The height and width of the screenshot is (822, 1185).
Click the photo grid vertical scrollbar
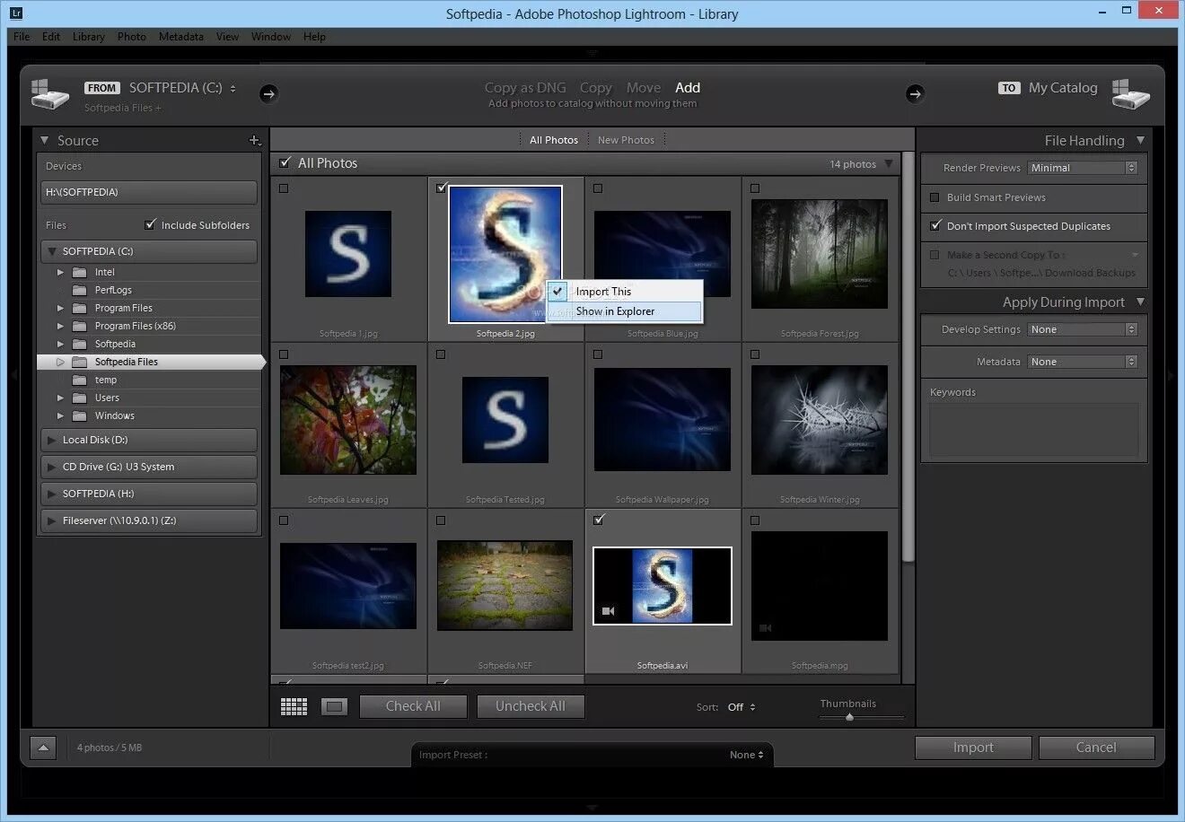908,357
